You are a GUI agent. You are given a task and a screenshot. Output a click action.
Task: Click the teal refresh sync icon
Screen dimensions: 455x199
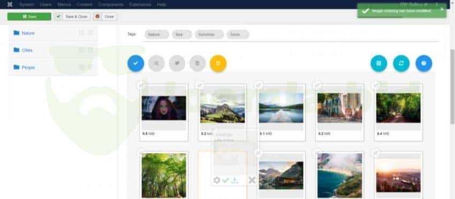click(x=401, y=63)
